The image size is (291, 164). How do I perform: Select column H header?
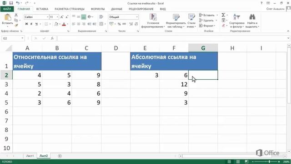coord(232,48)
